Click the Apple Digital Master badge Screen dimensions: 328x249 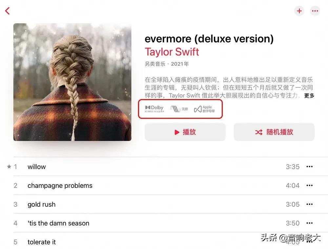click(x=204, y=109)
